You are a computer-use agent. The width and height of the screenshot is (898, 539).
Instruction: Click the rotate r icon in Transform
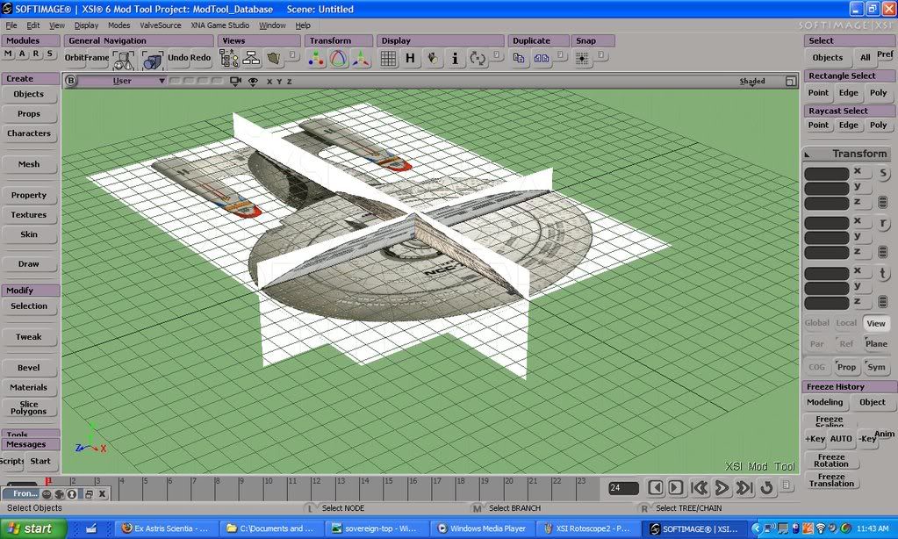click(883, 223)
